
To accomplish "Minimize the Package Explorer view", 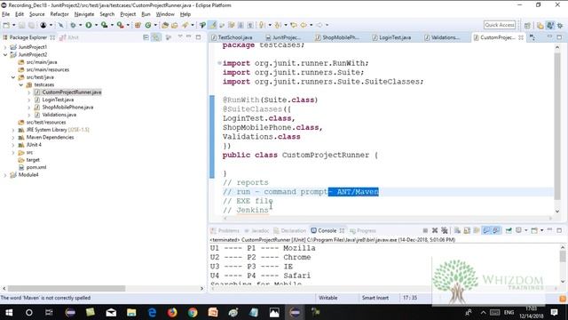I will pyautogui.click(x=188, y=37).
